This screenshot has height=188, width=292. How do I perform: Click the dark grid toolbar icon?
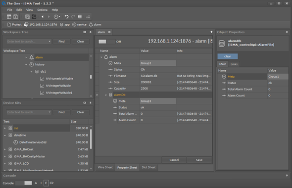(34, 17)
